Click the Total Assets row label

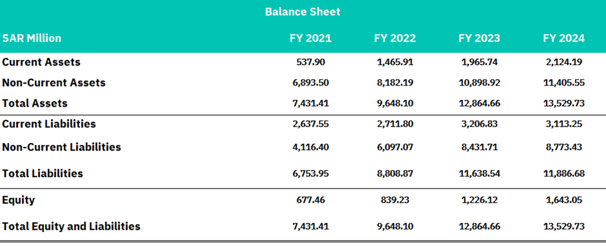pyautogui.click(x=35, y=103)
